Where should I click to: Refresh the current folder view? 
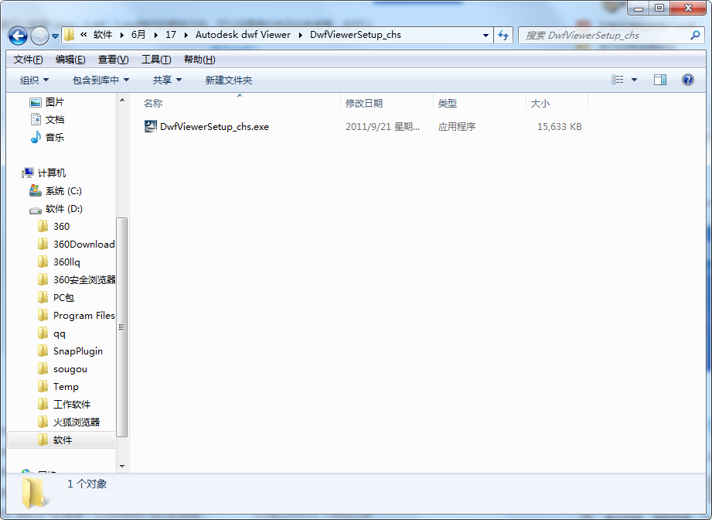pyautogui.click(x=503, y=35)
